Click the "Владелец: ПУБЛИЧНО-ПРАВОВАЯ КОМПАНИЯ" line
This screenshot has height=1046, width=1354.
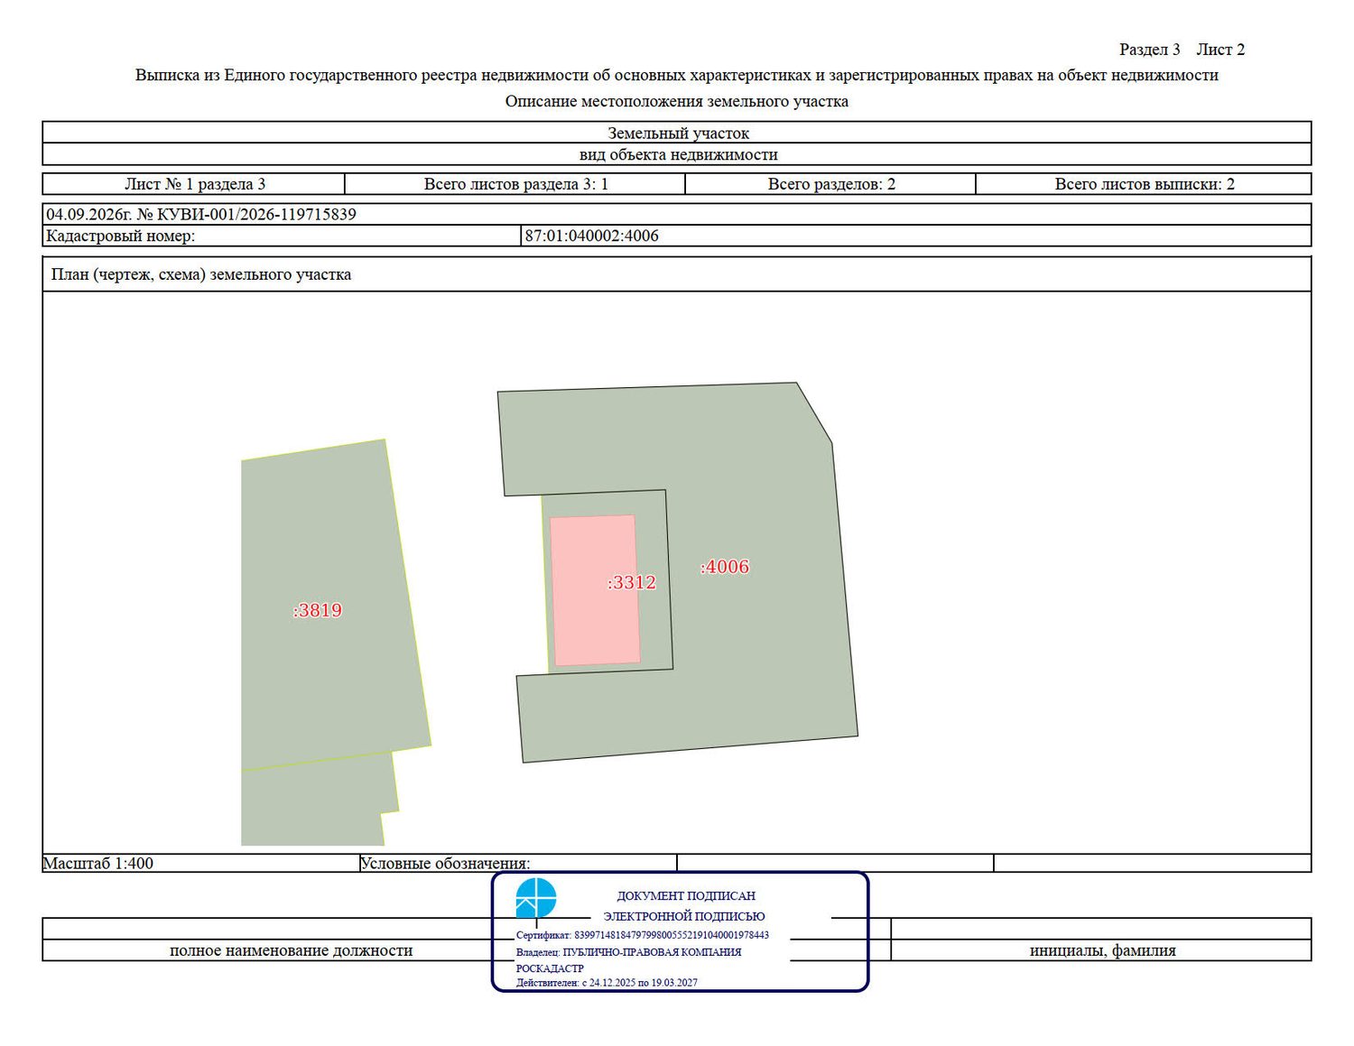pyautogui.click(x=629, y=952)
